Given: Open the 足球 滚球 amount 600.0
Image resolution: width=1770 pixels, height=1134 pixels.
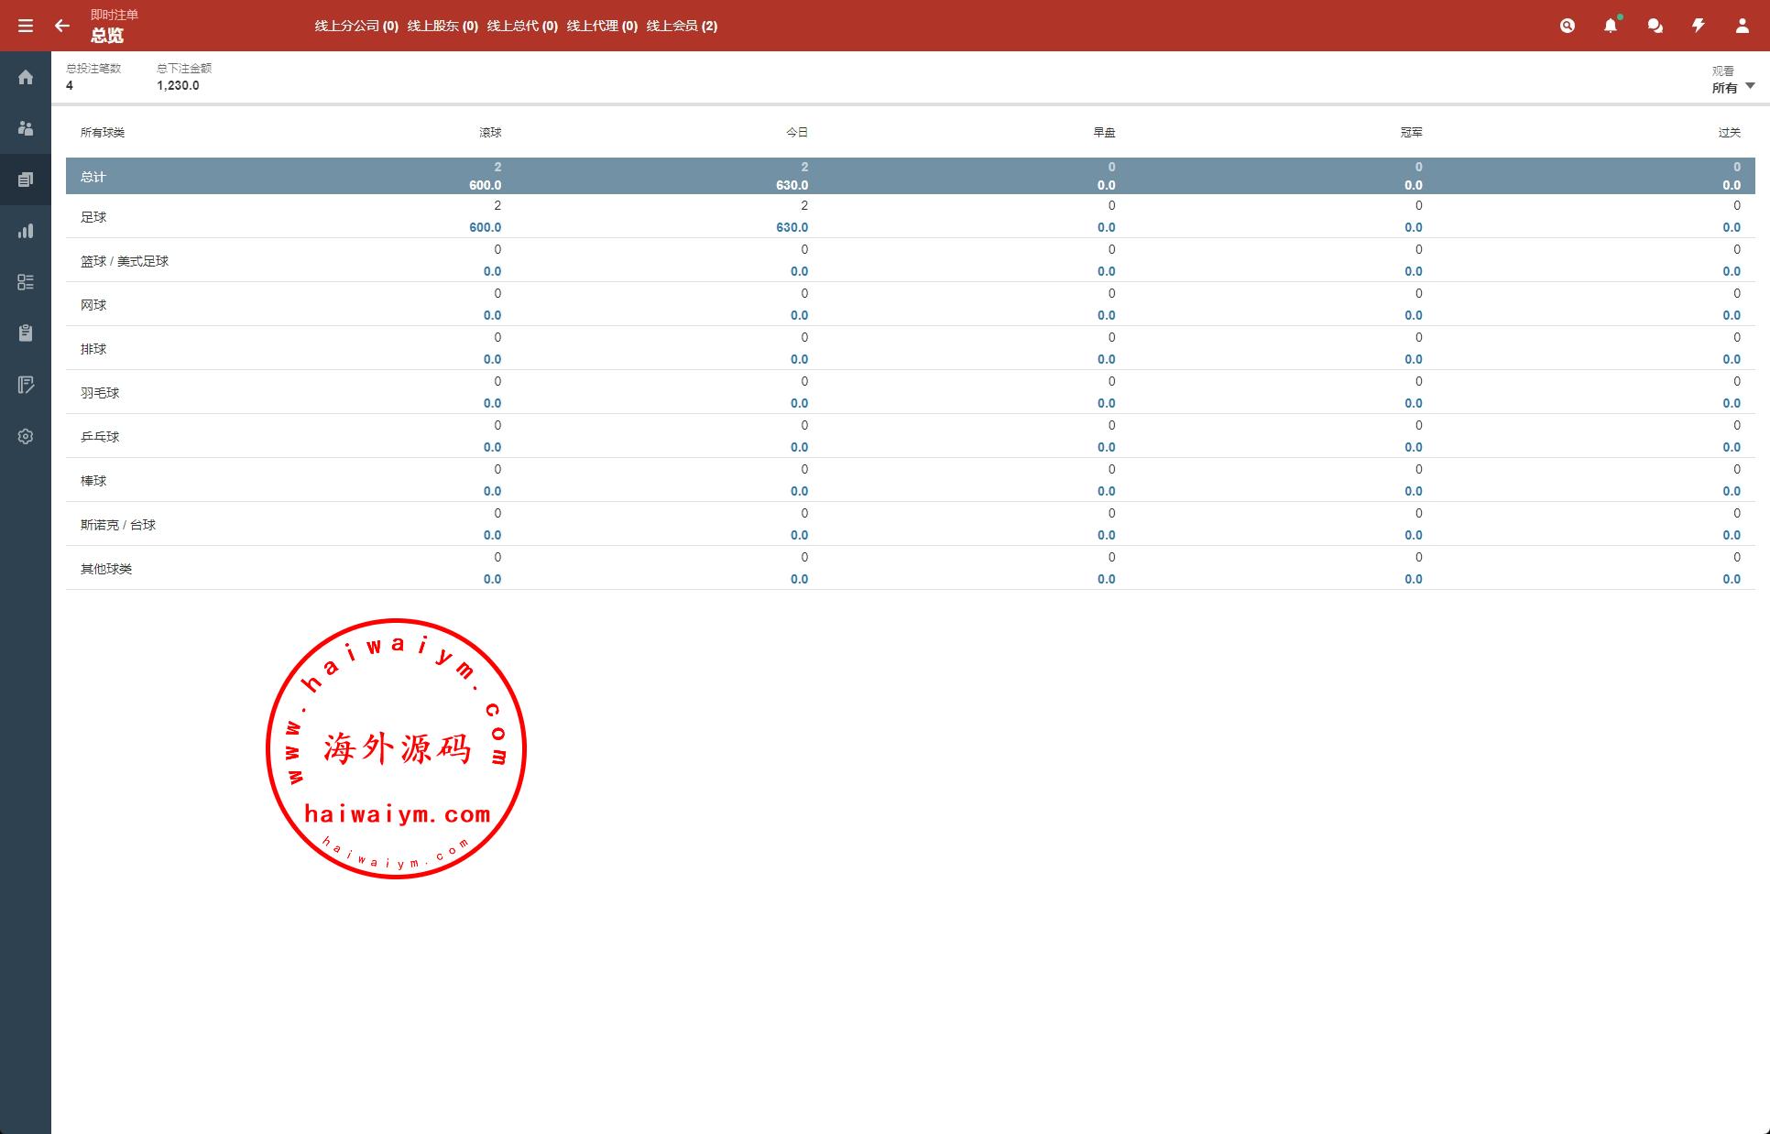Looking at the screenshot, I should (x=485, y=227).
